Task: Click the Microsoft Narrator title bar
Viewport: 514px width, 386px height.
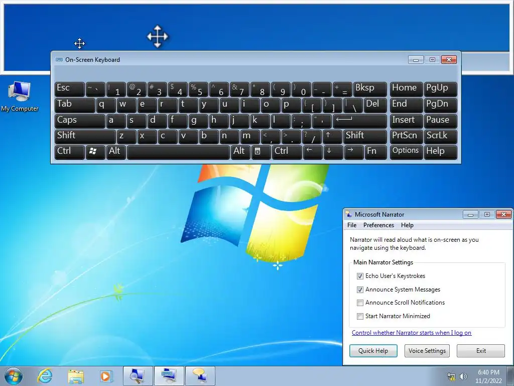Action: point(403,214)
